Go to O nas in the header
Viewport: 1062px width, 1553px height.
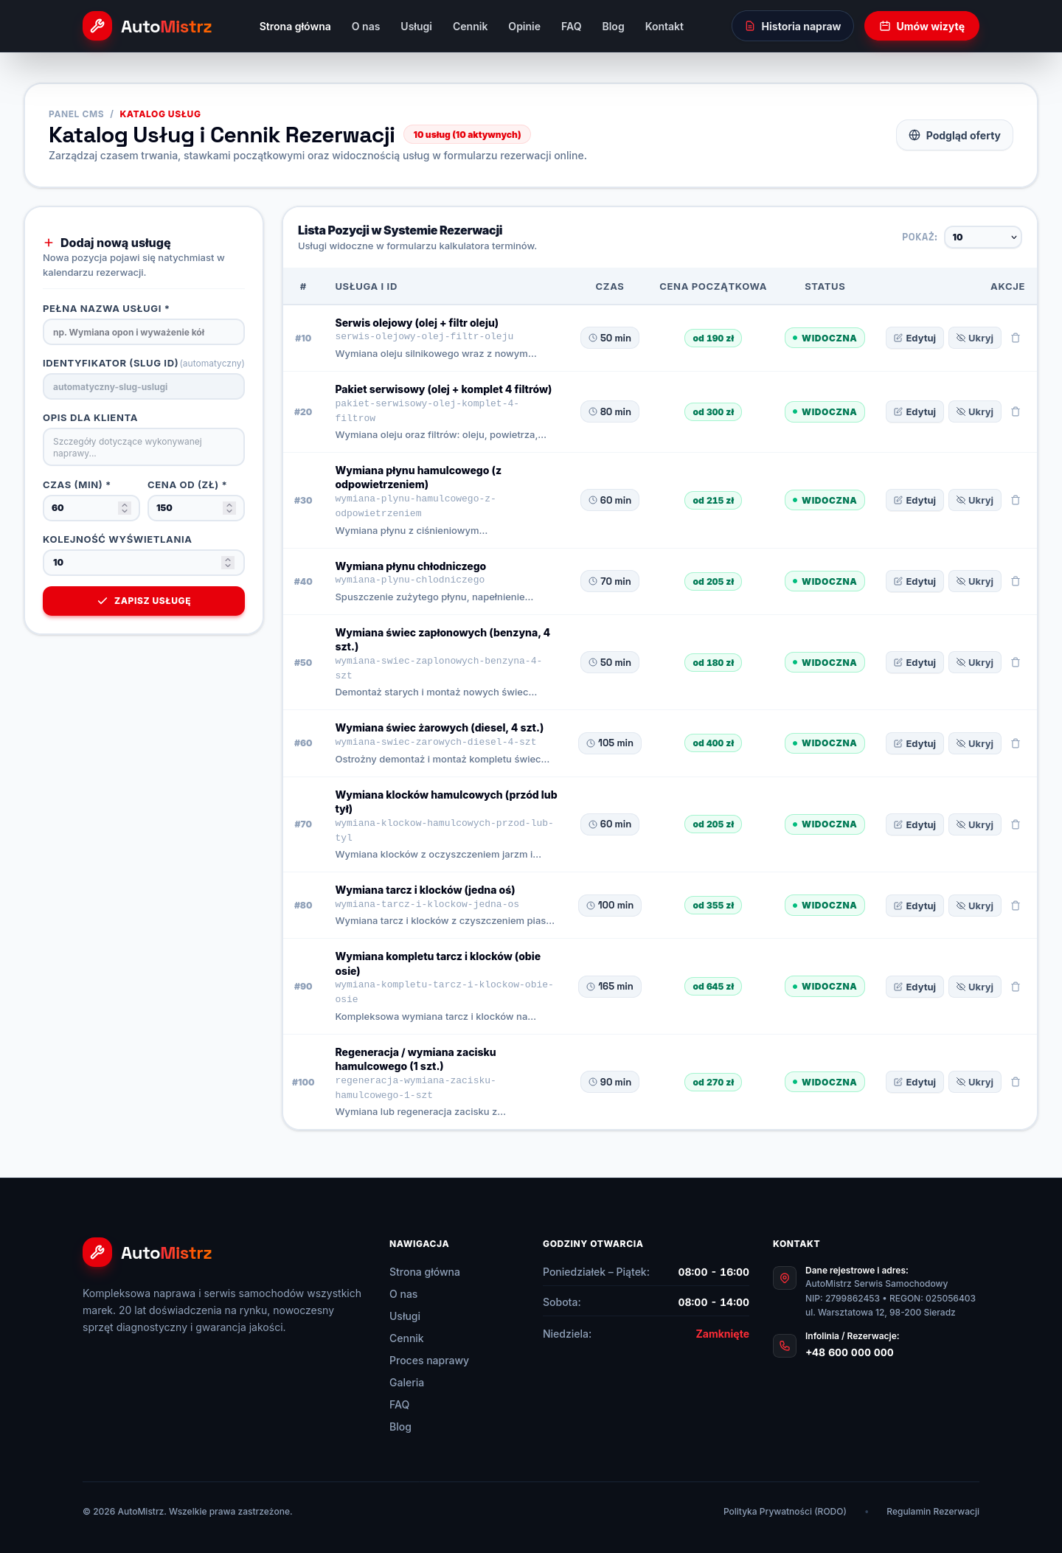coord(366,27)
